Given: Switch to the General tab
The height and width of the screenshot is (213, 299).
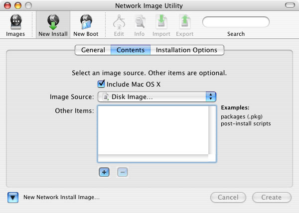Looking at the screenshot, I should coord(93,50).
